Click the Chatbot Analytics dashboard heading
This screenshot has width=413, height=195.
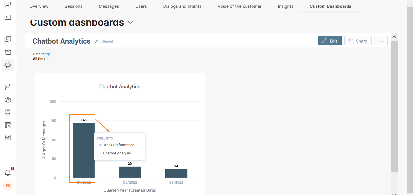tap(61, 41)
